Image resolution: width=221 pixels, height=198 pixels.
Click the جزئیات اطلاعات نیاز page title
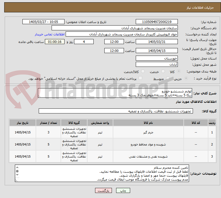click(200, 8)
